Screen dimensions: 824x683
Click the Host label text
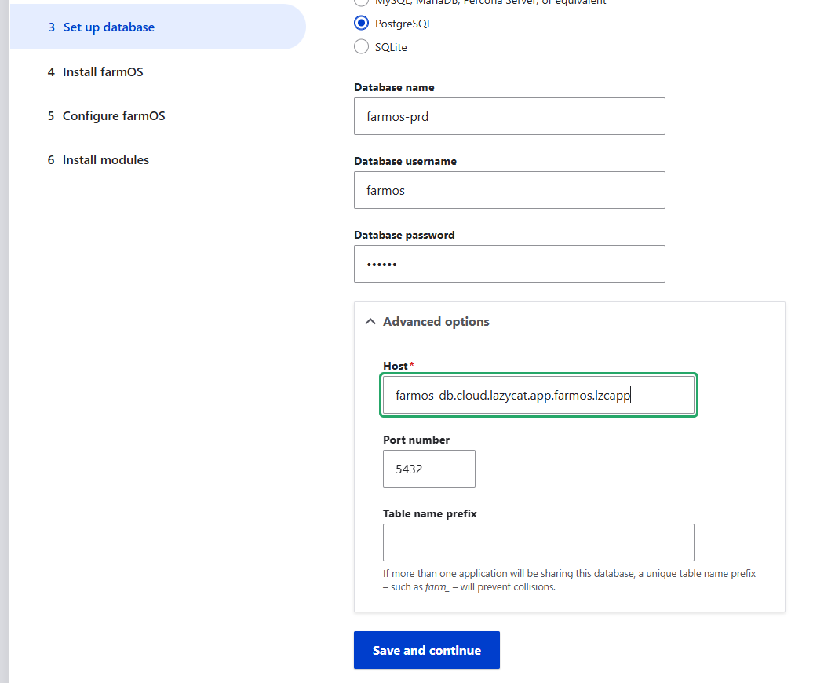pyautogui.click(x=396, y=366)
